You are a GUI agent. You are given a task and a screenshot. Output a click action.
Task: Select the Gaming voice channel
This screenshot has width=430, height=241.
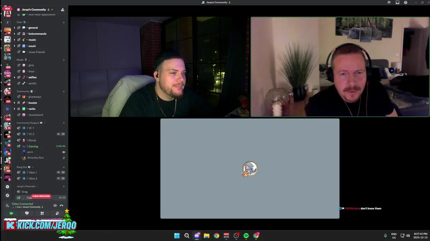[40, 146]
